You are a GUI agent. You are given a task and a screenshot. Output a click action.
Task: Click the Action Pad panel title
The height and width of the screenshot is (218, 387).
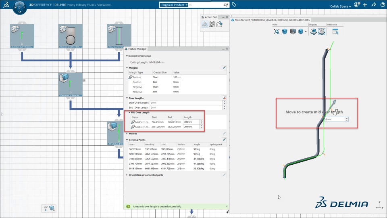tap(210, 17)
